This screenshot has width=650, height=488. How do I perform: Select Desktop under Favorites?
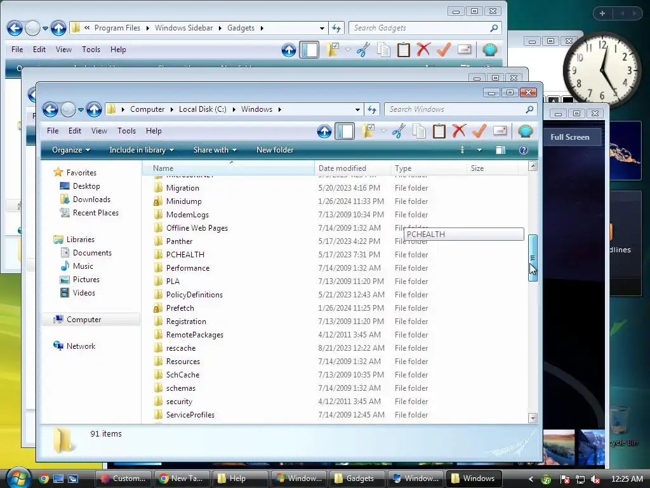[86, 186]
